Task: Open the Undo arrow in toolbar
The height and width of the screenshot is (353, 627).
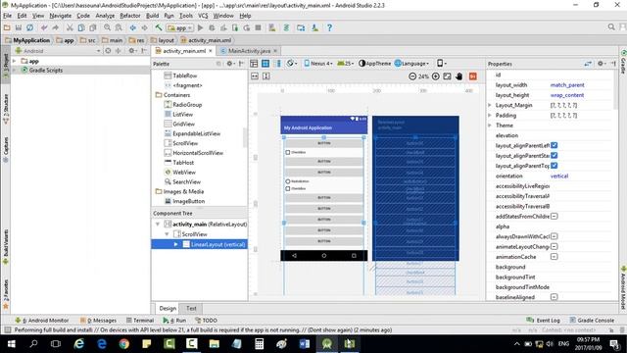Action: click(x=44, y=27)
